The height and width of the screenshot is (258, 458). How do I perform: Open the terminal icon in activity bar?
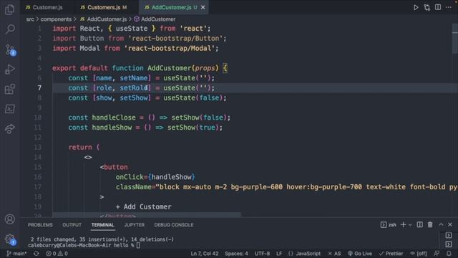[x=9, y=109]
